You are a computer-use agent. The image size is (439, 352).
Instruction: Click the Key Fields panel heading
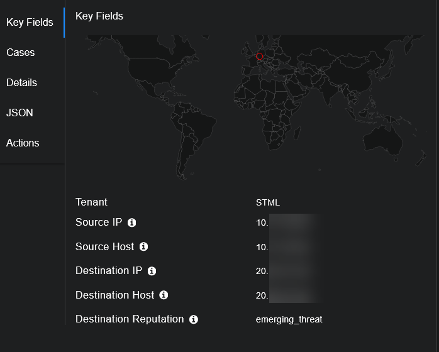coord(99,16)
